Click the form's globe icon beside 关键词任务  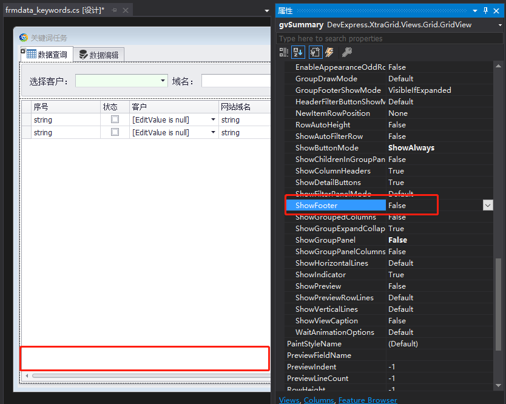(24, 38)
